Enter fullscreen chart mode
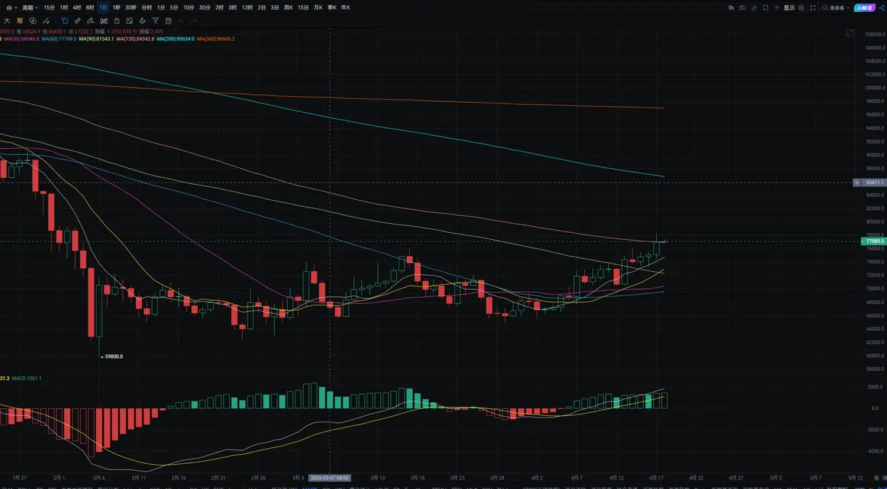Image resolution: width=887 pixels, height=489 pixels. pos(813,8)
